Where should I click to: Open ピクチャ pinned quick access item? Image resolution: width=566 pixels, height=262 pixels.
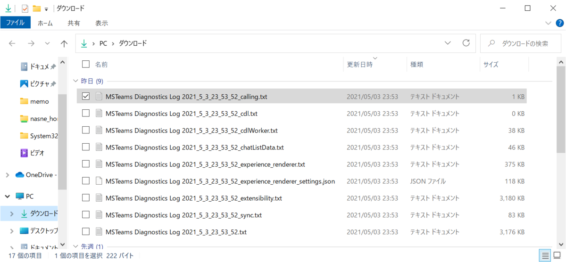(38, 84)
